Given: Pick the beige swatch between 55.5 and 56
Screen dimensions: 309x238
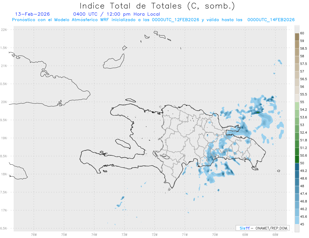Looking at the screenshot, I should [x=297, y=91].
